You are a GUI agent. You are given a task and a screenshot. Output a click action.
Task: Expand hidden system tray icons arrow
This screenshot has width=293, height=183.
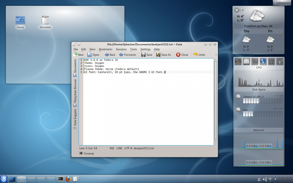pyautogui.click(x=275, y=179)
